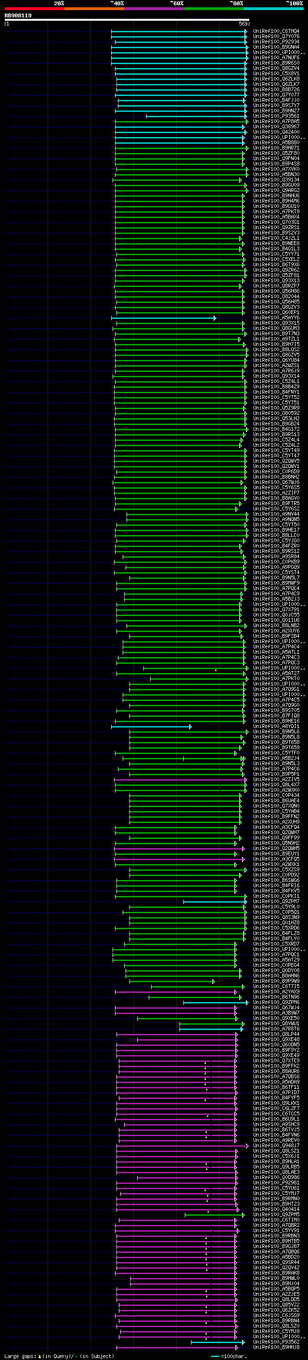Click the UniRef100_Q38967 label

coord(276,127)
